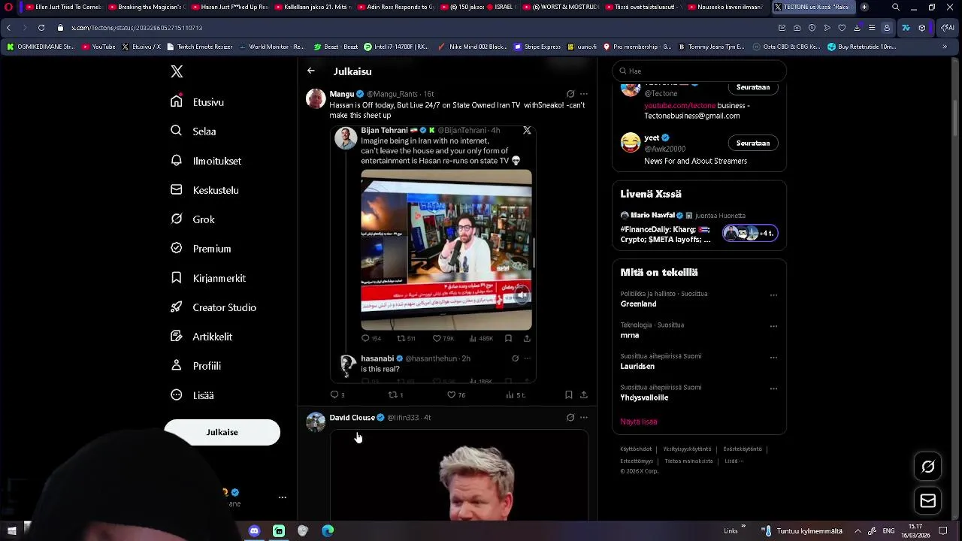The image size is (962, 541).
Task: Reload the page
Action: click(41, 28)
